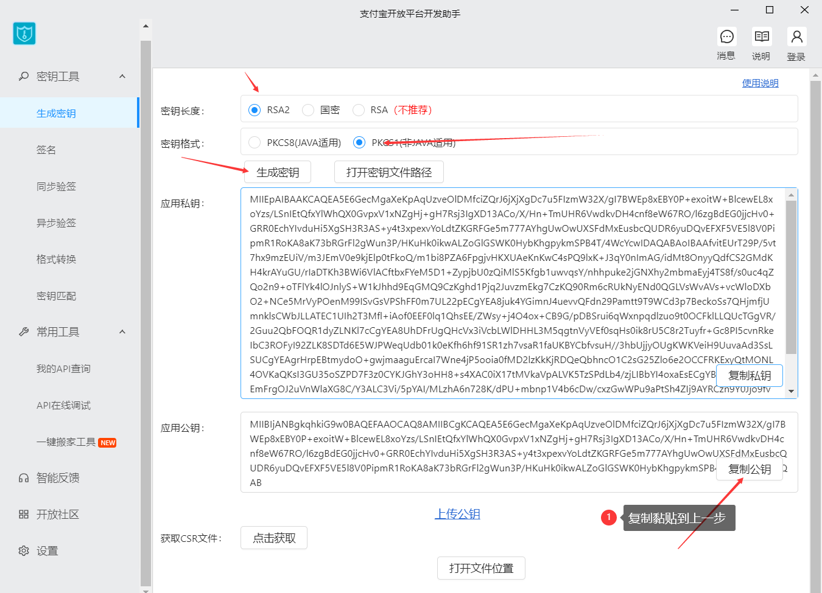Click private key box scroll-down arrow
Viewport: 822px width, 593px height.
coord(792,392)
